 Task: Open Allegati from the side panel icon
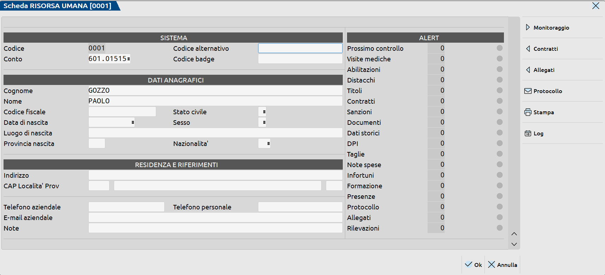(528, 70)
